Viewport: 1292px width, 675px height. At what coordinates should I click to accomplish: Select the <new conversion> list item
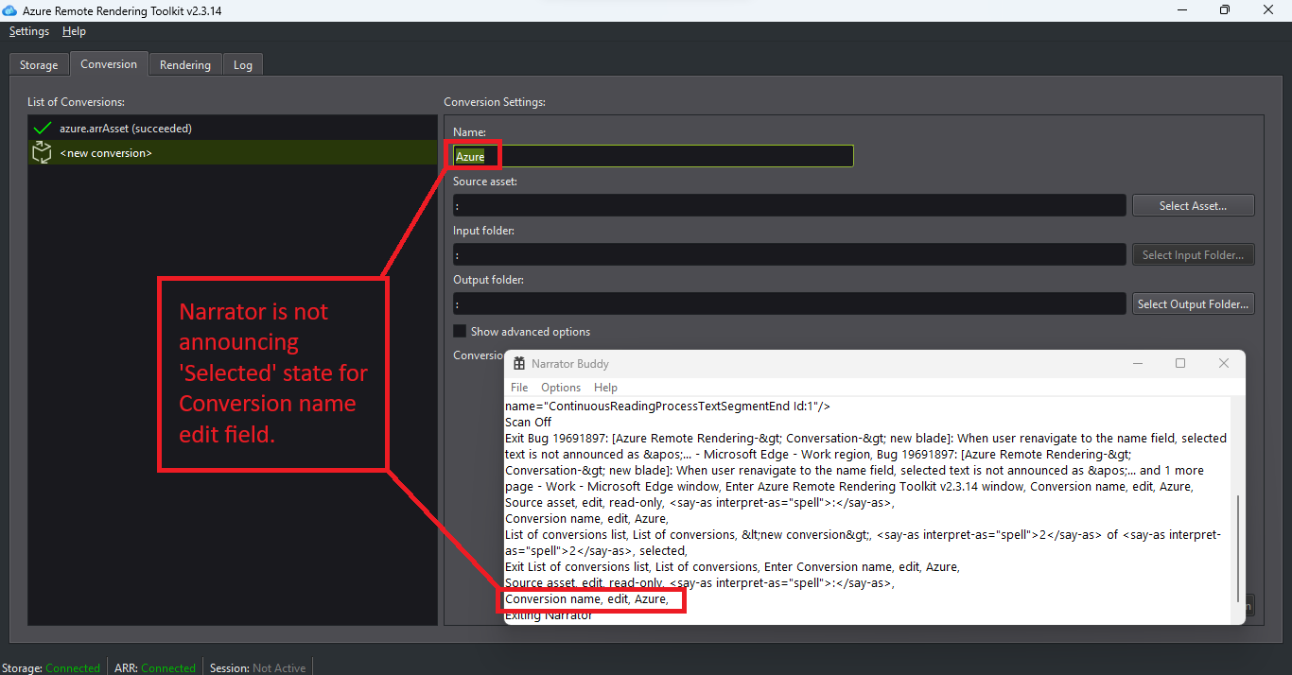point(232,152)
